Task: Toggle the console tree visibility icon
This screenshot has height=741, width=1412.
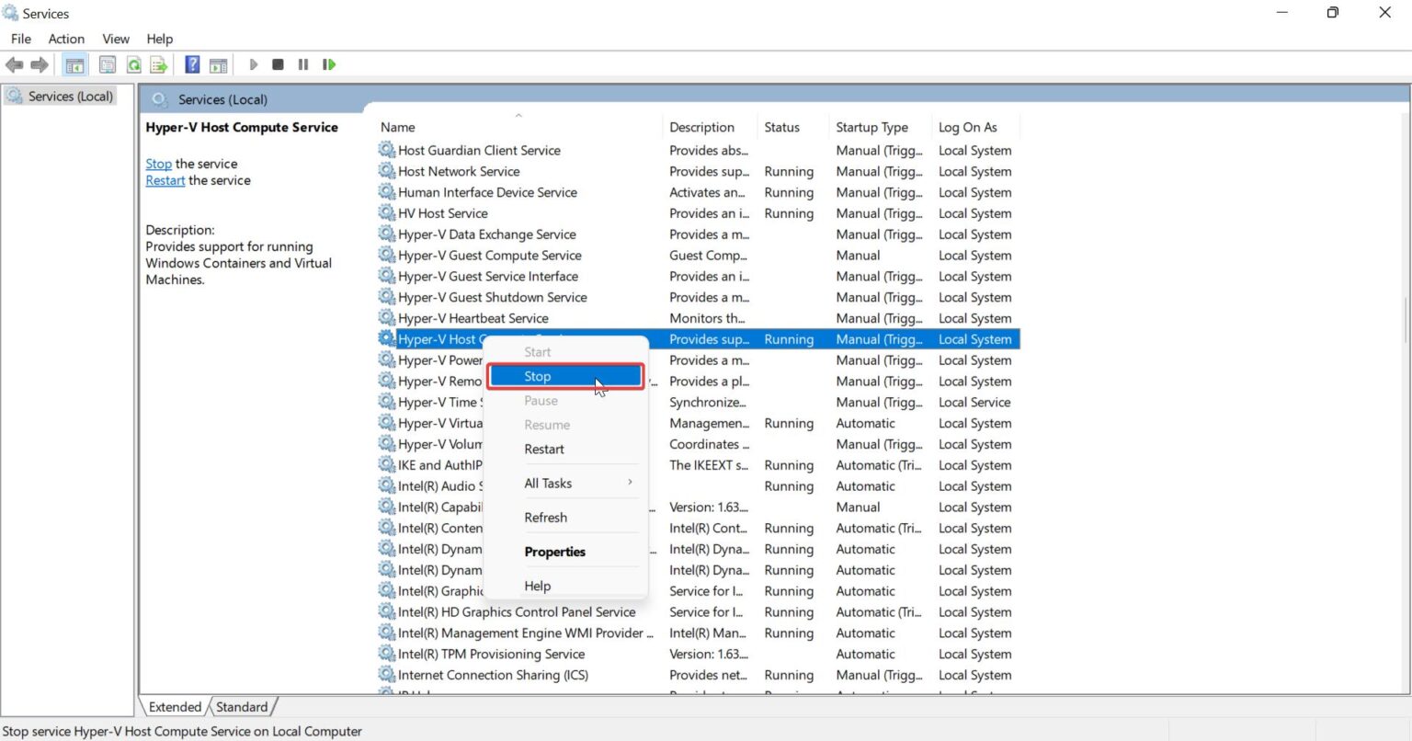Action: (74, 64)
